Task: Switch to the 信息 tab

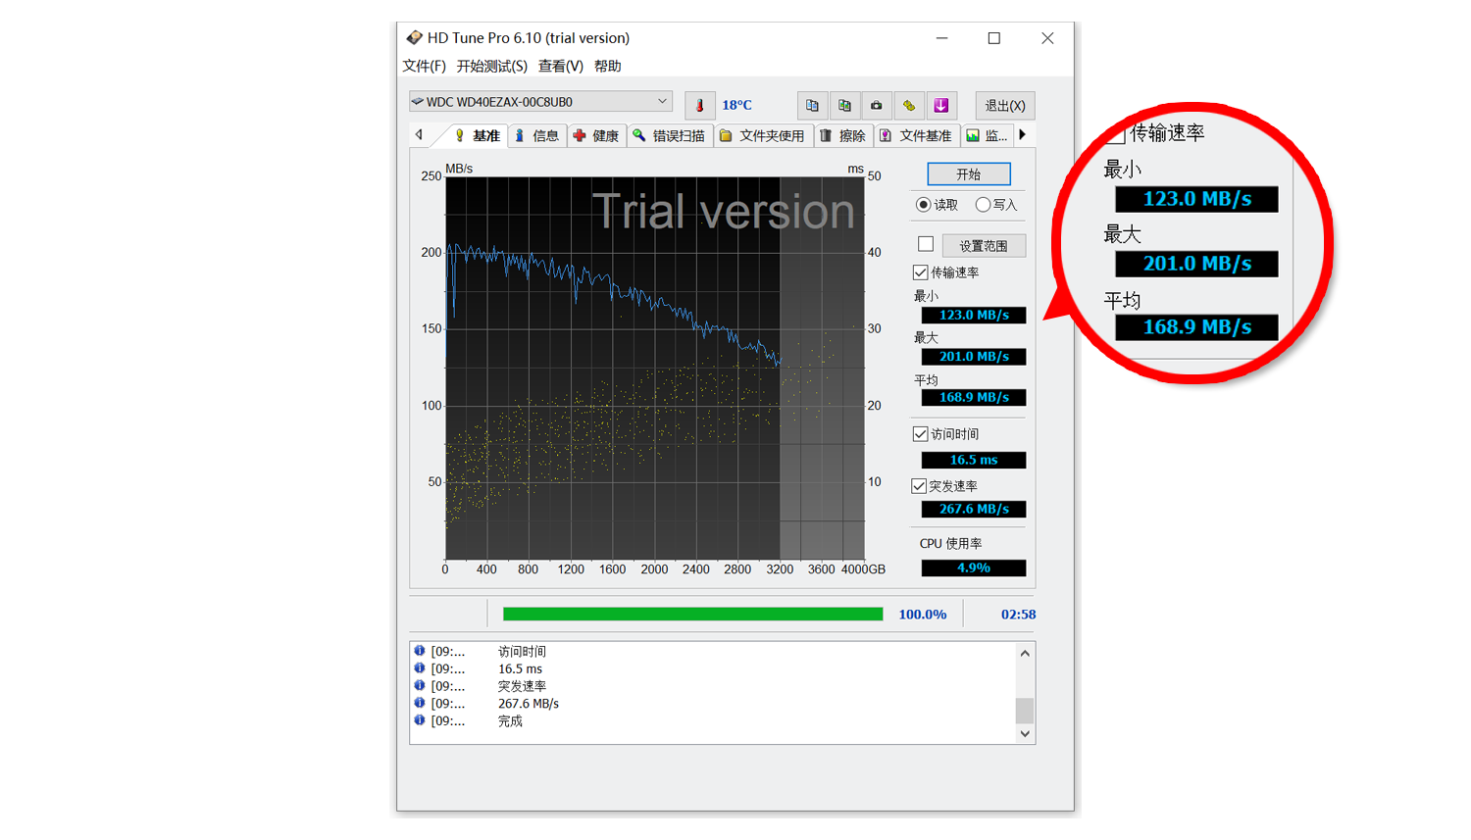Action: tap(537, 135)
